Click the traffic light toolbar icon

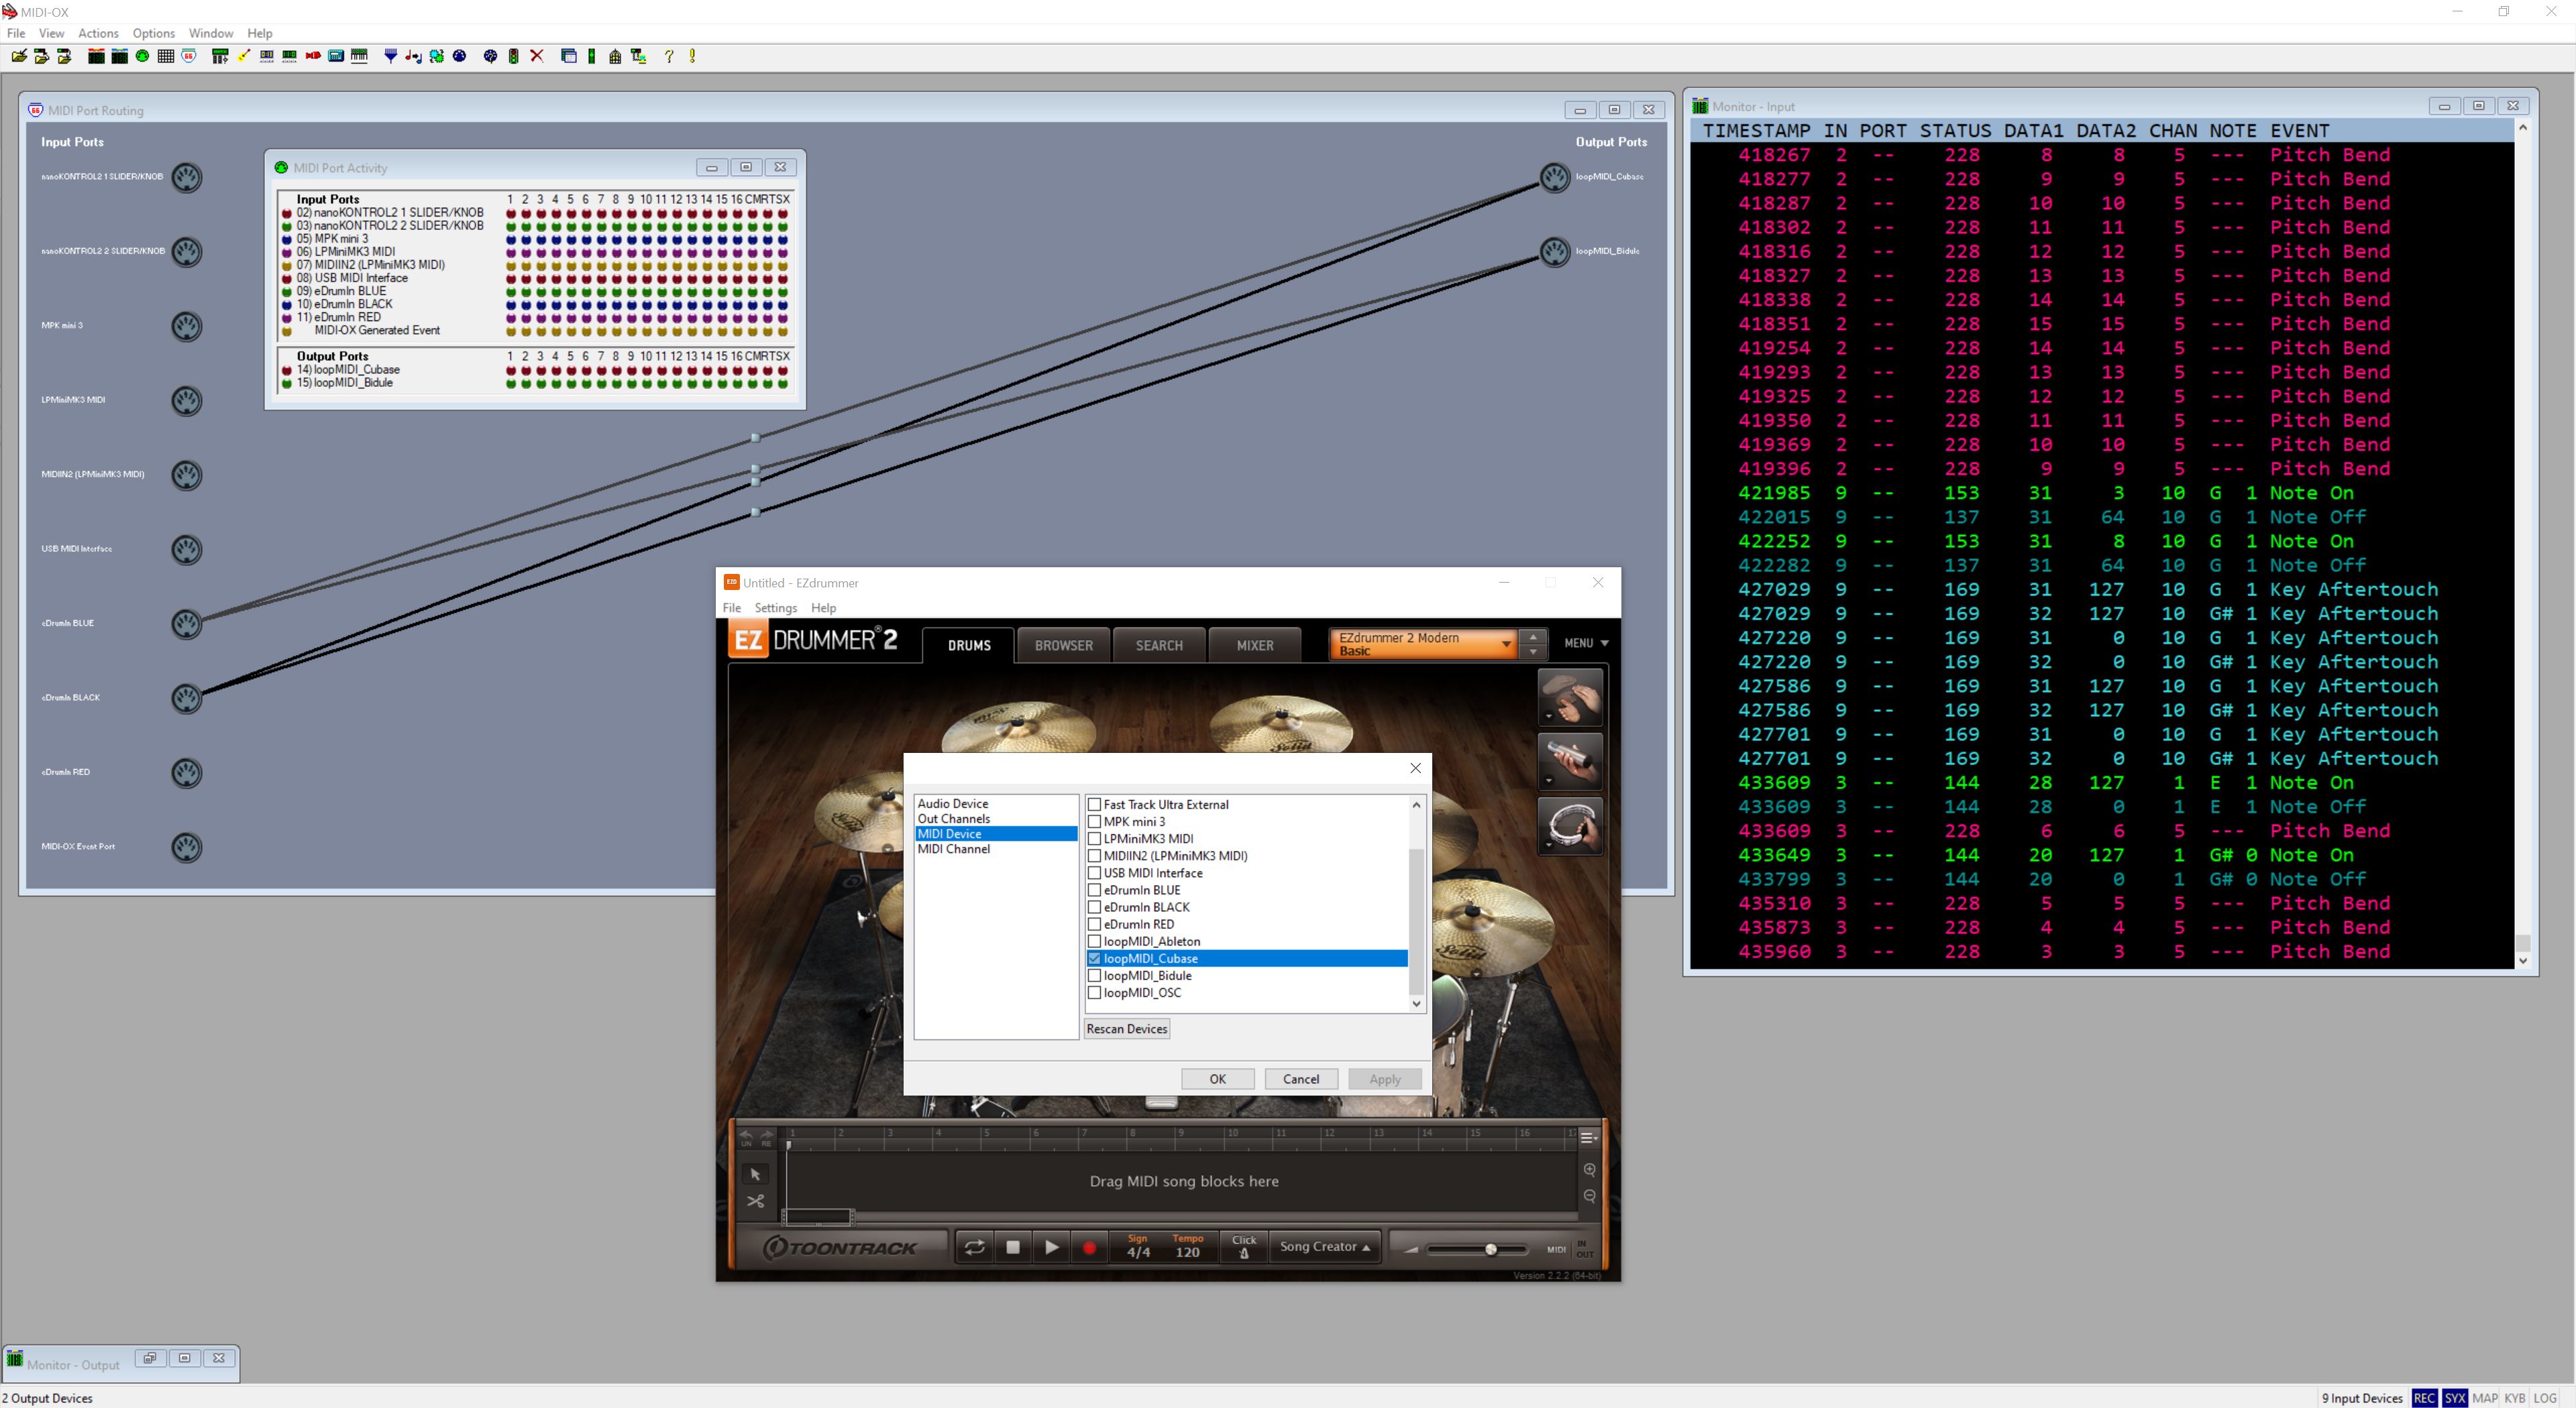513,56
